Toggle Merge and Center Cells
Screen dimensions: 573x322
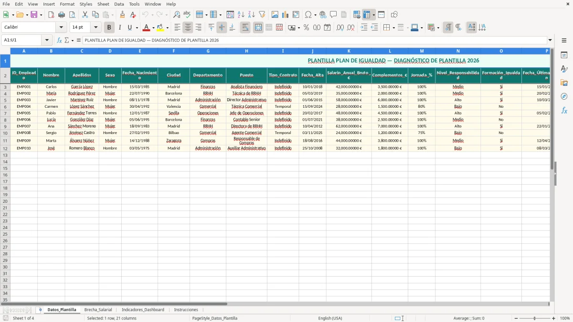pyautogui.click(x=258, y=28)
